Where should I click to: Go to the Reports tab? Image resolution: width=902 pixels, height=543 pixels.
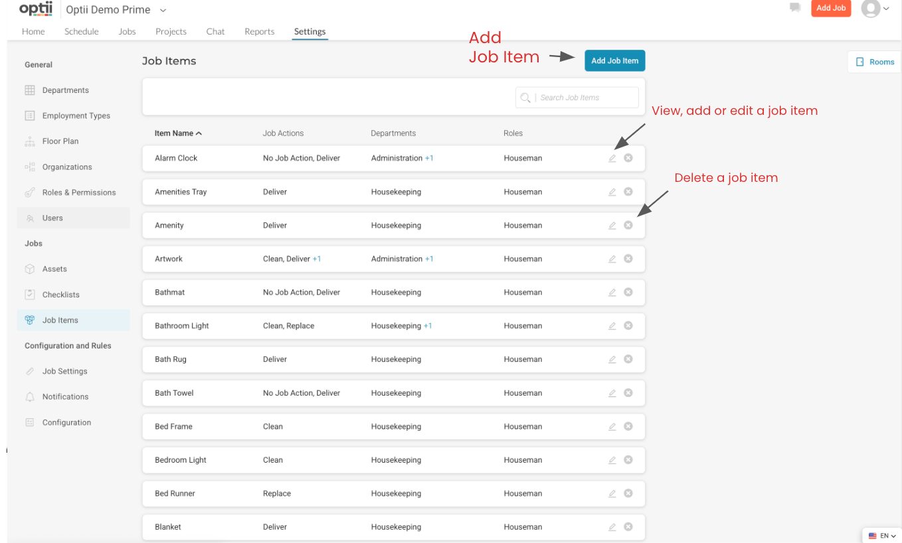[x=259, y=31]
